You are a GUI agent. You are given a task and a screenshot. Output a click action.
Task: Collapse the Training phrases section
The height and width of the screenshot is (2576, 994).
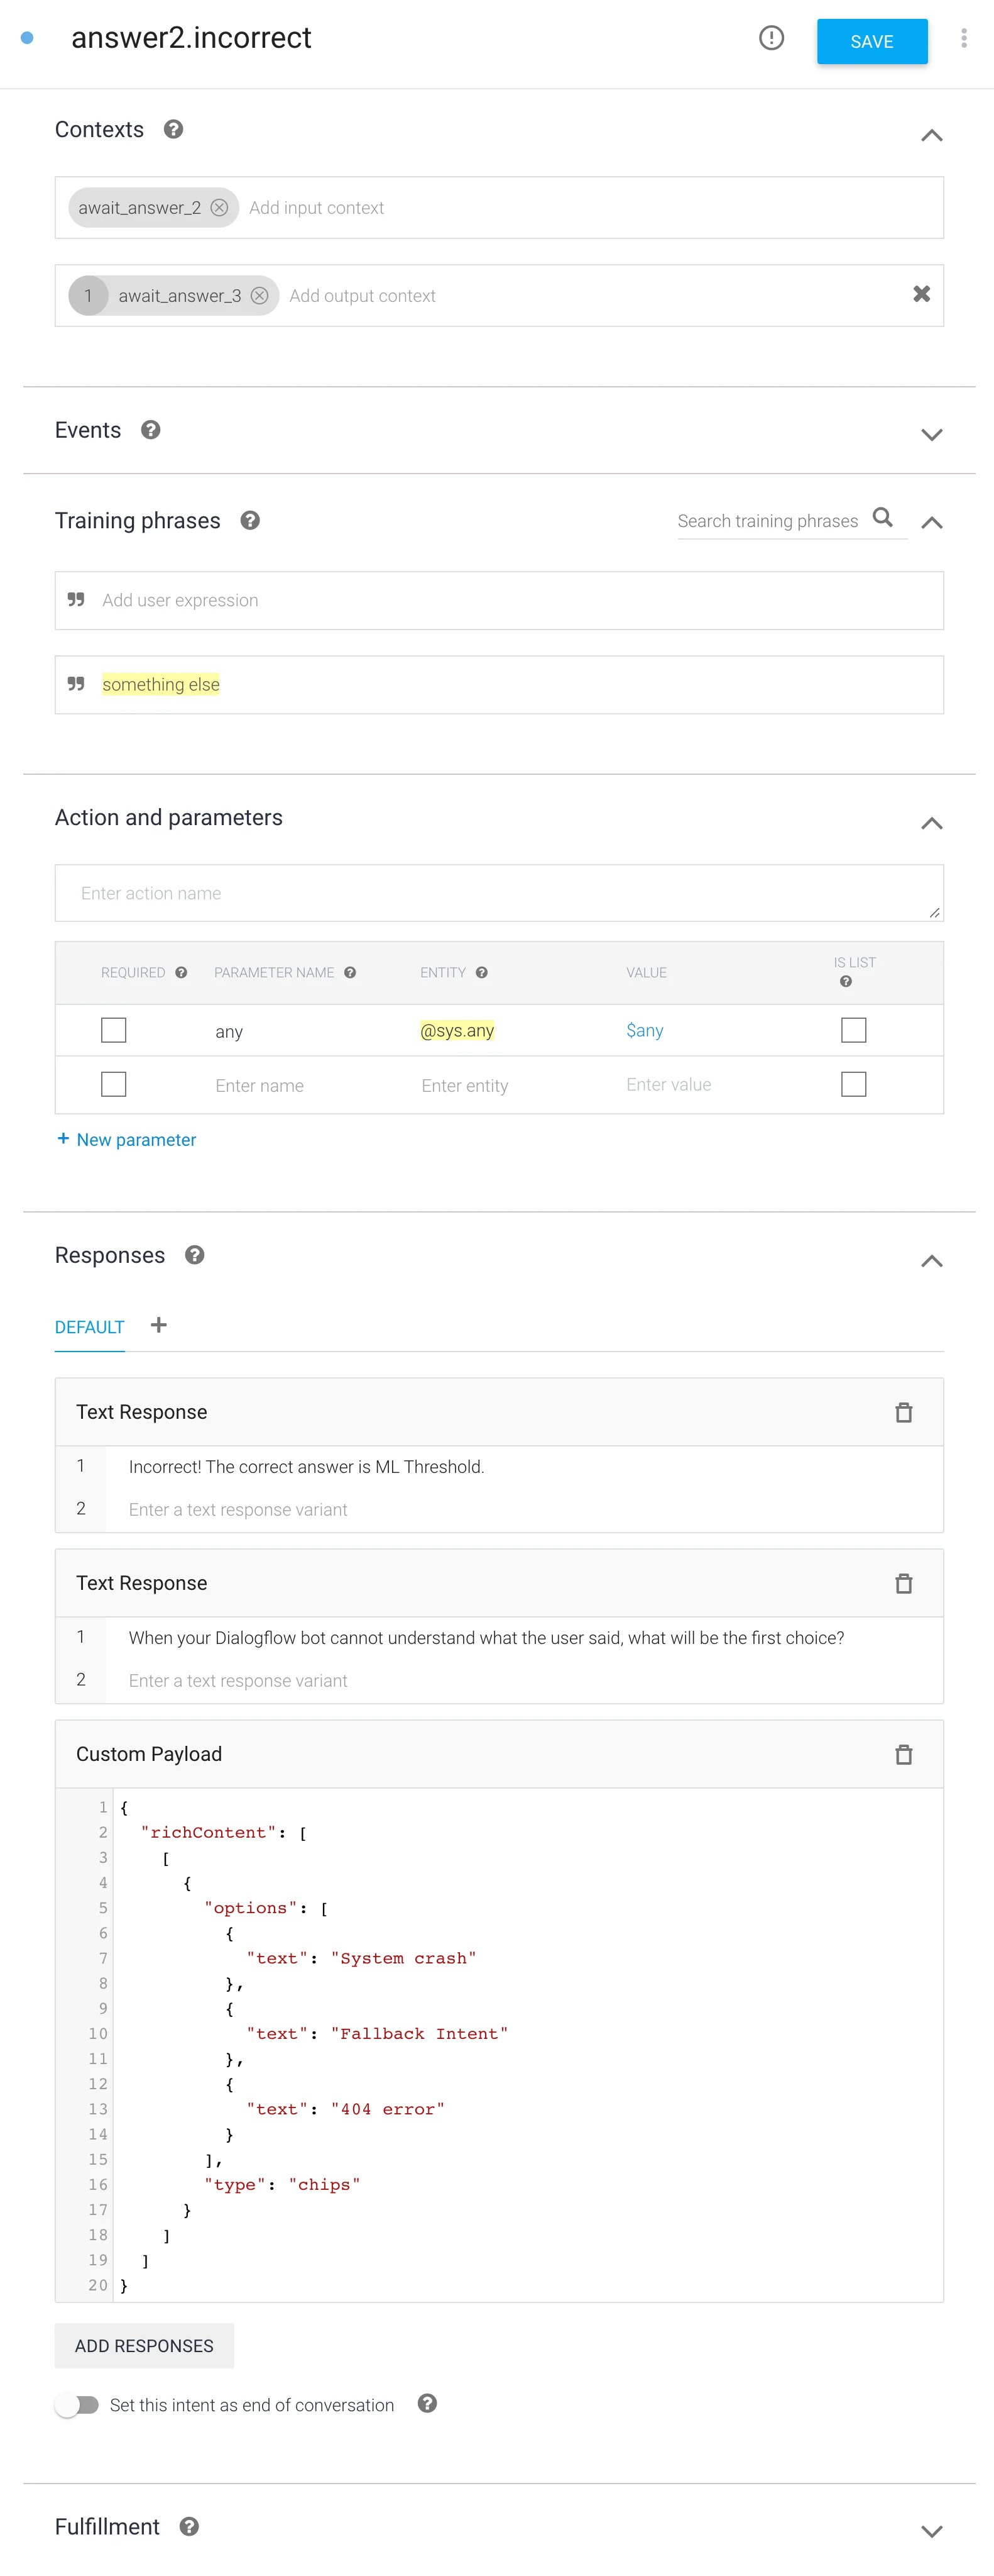[x=931, y=522]
